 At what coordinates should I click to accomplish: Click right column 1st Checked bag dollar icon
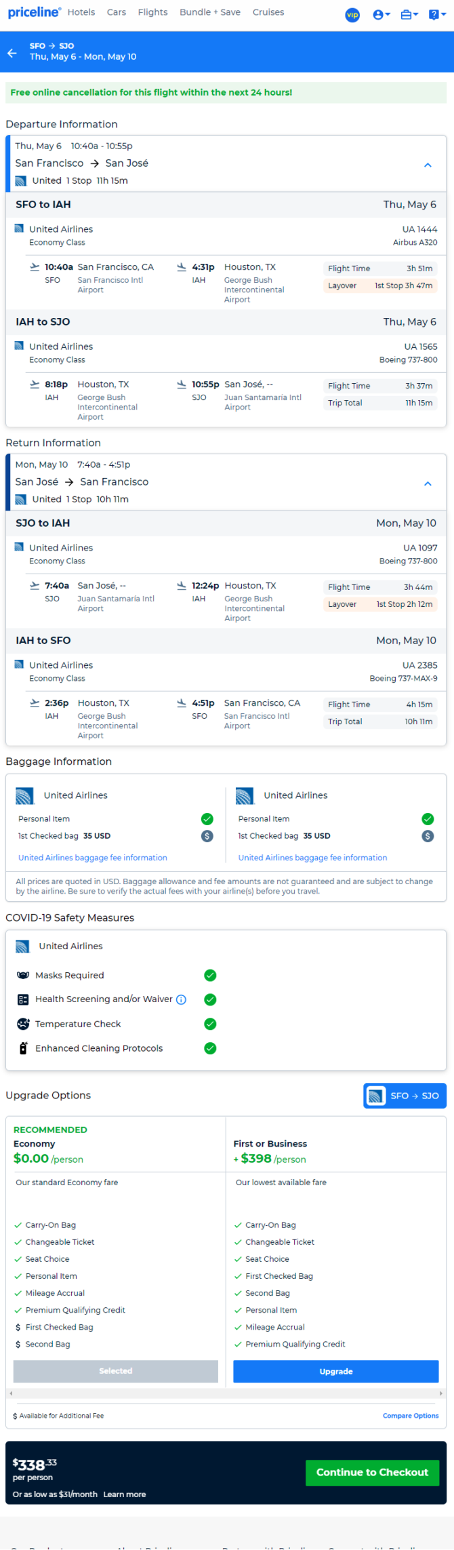click(428, 836)
